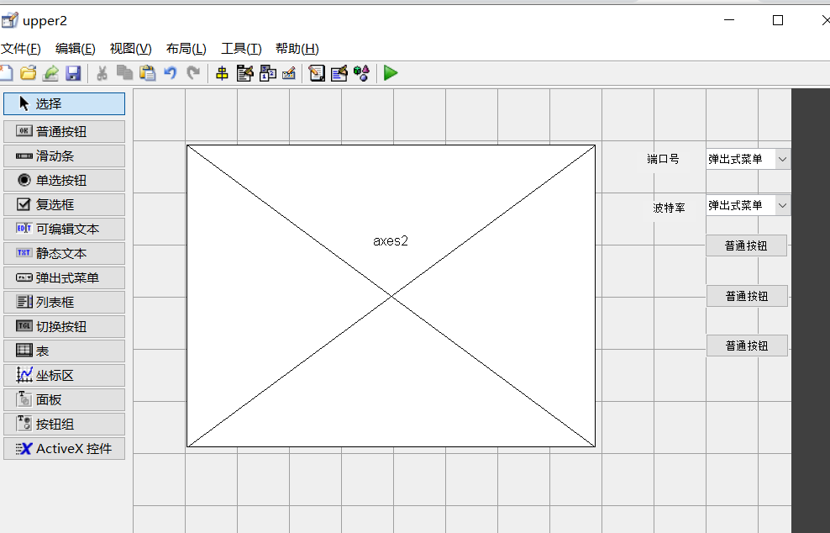830x533 pixels.
Task: Select the 复选框 checkbox tool
Action: [x=64, y=204]
